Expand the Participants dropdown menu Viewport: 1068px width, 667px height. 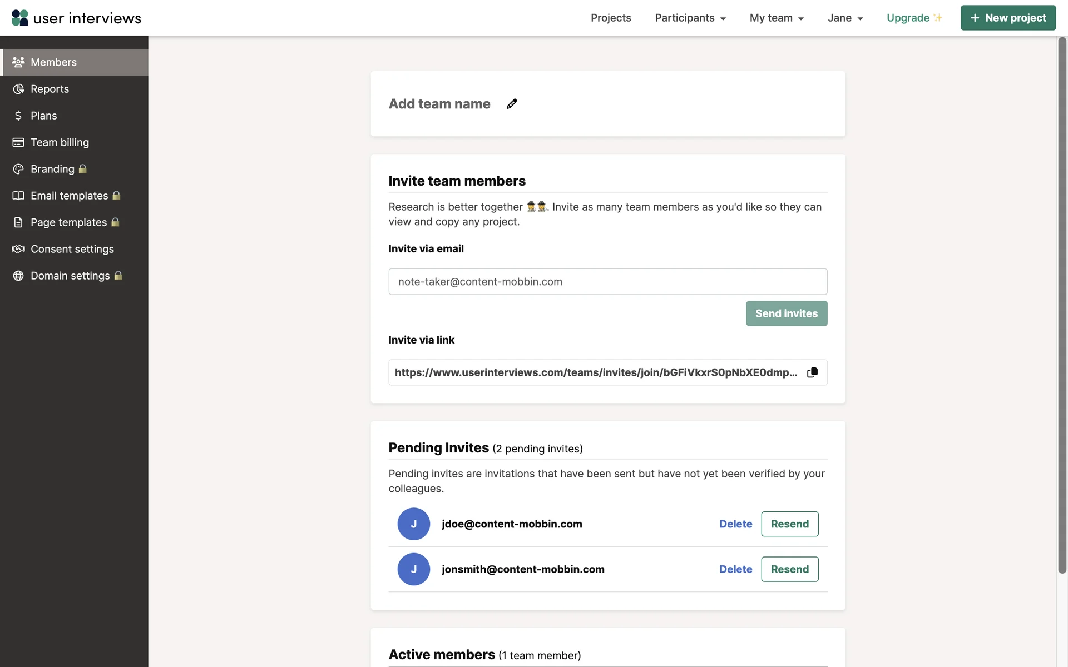tap(690, 18)
